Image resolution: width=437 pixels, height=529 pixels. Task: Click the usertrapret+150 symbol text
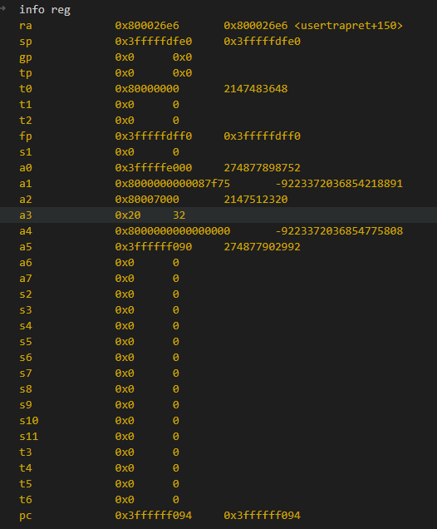[x=348, y=26]
